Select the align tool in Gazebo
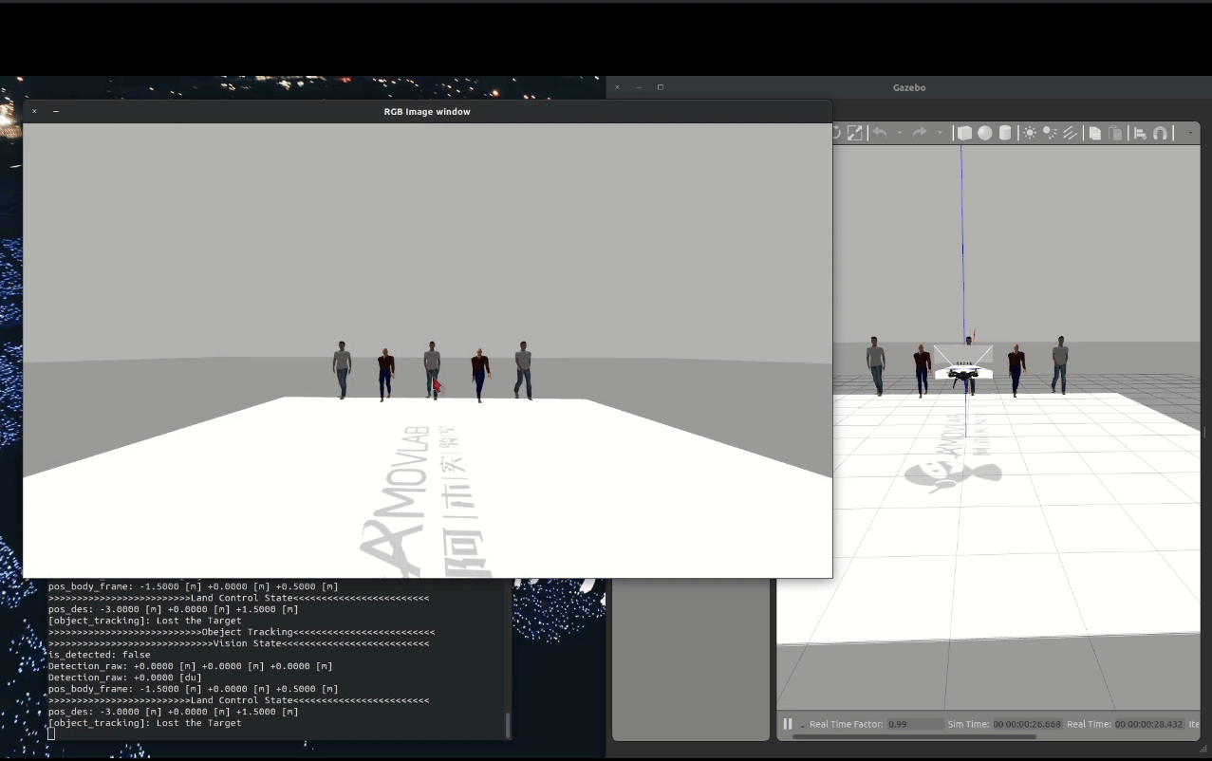The width and height of the screenshot is (1212, 761). 1140,133
